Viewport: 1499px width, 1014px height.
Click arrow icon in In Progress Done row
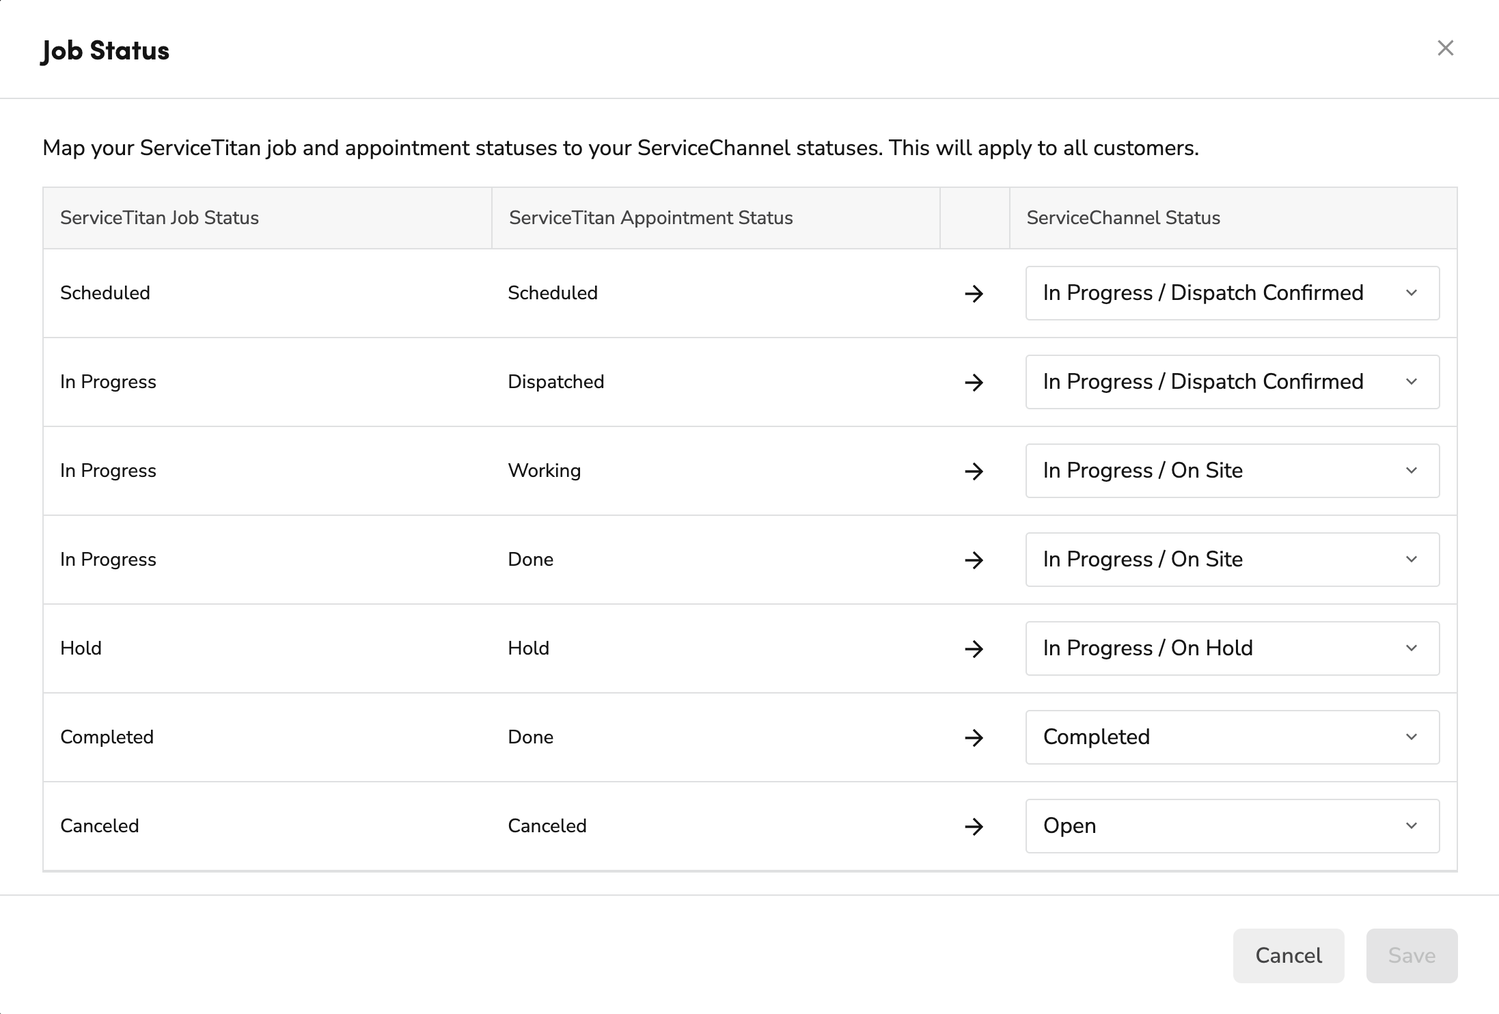coord(974,560)
